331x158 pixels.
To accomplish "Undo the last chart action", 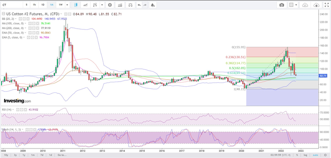I will coord(139,5).
